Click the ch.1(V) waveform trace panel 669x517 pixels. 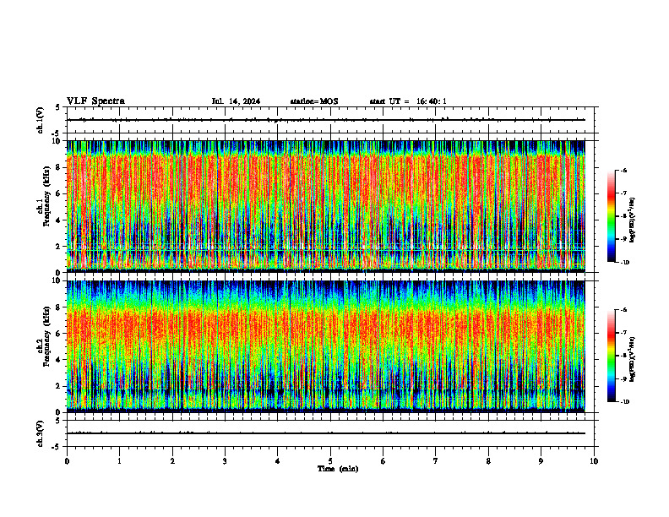[x=330, y=120]
